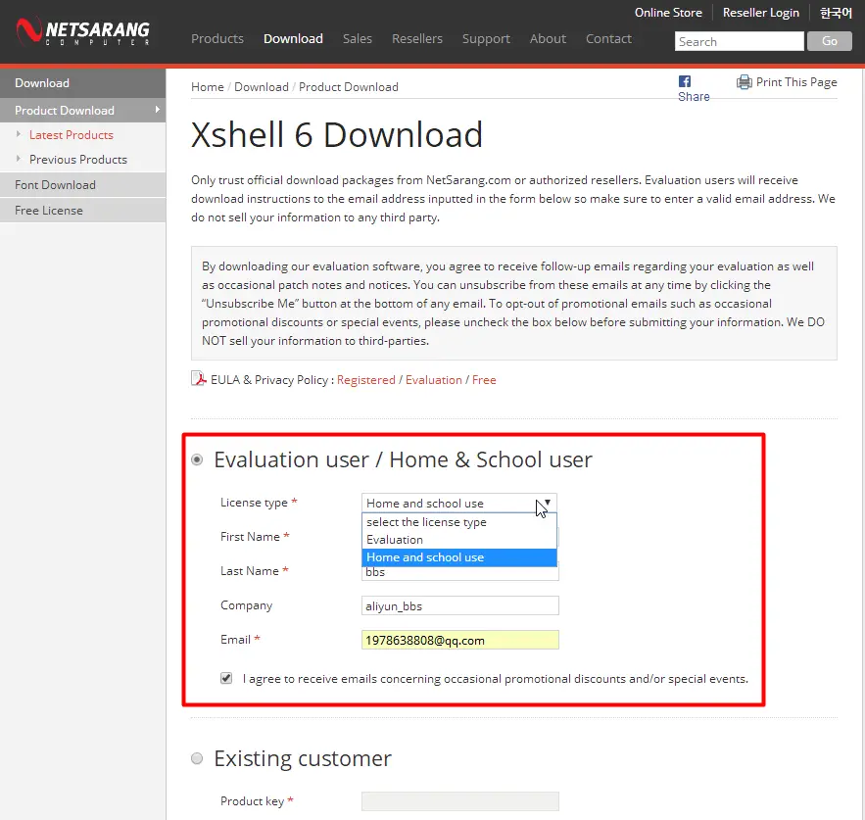The image size is (865, 820).
Task: Click the NetSarang Computer logo
Action: click(82, 31)
